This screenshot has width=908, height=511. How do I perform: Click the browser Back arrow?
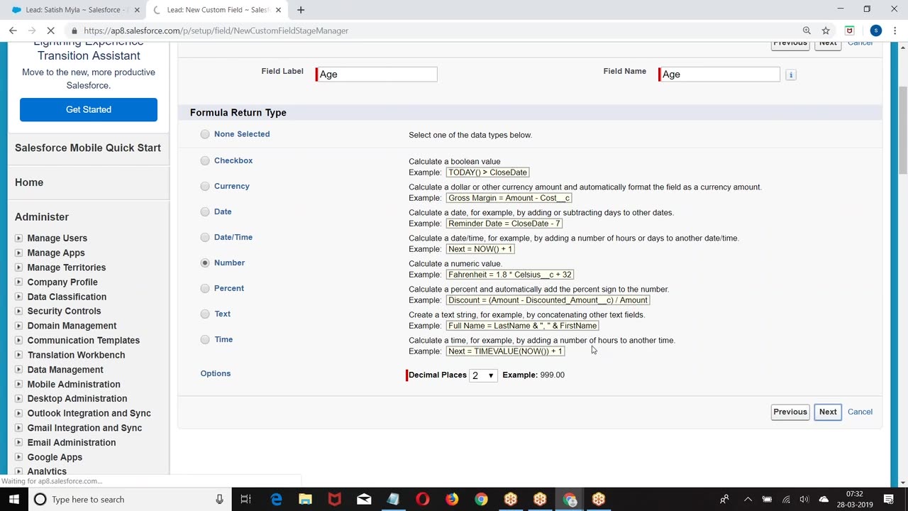pos(13,31)
